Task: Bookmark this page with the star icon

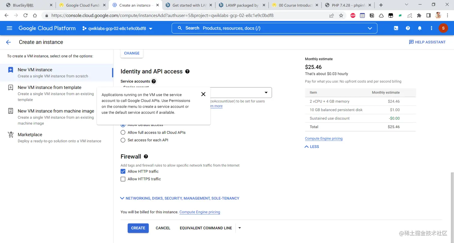Action: click(341, 16)
